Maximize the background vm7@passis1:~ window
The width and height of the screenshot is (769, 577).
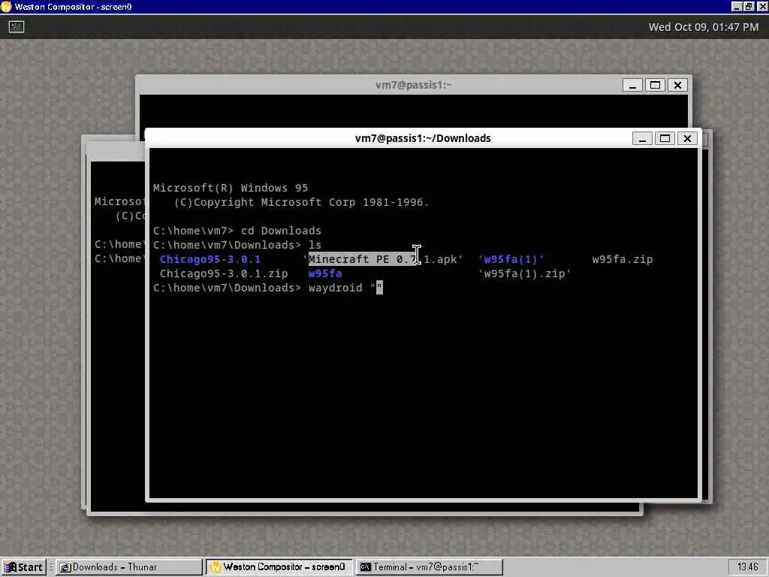(655, 86)
